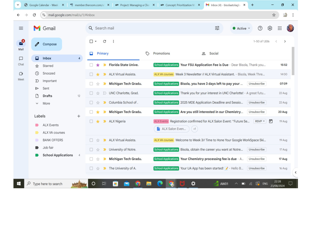Open Chrome three-dot menu
Screen dimensions: 318x238
pyautogui.click(x=293, y=15)
